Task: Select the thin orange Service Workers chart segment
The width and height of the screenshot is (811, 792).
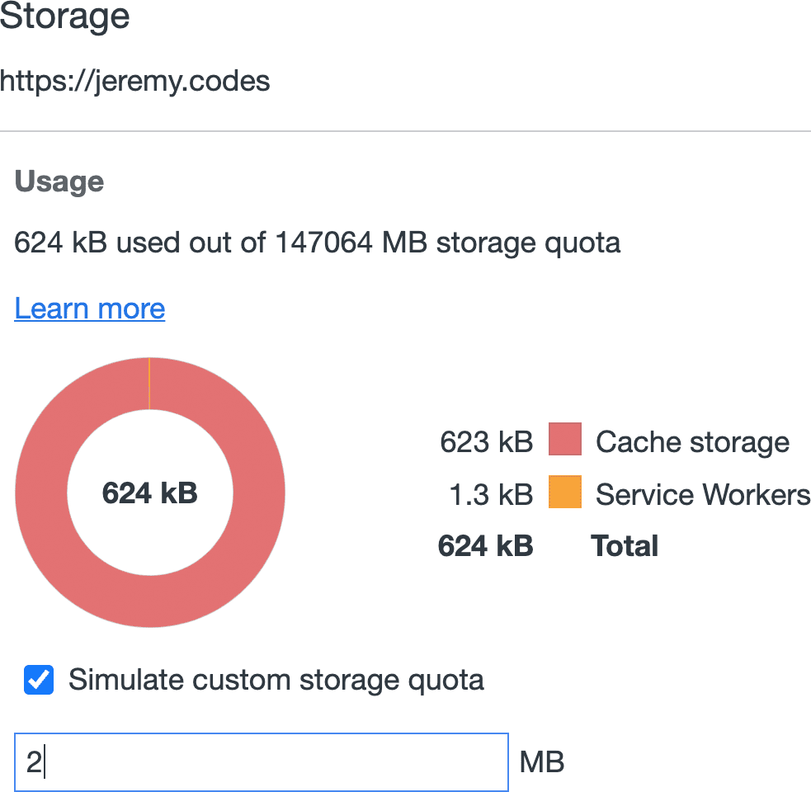Action: point(149,379)
